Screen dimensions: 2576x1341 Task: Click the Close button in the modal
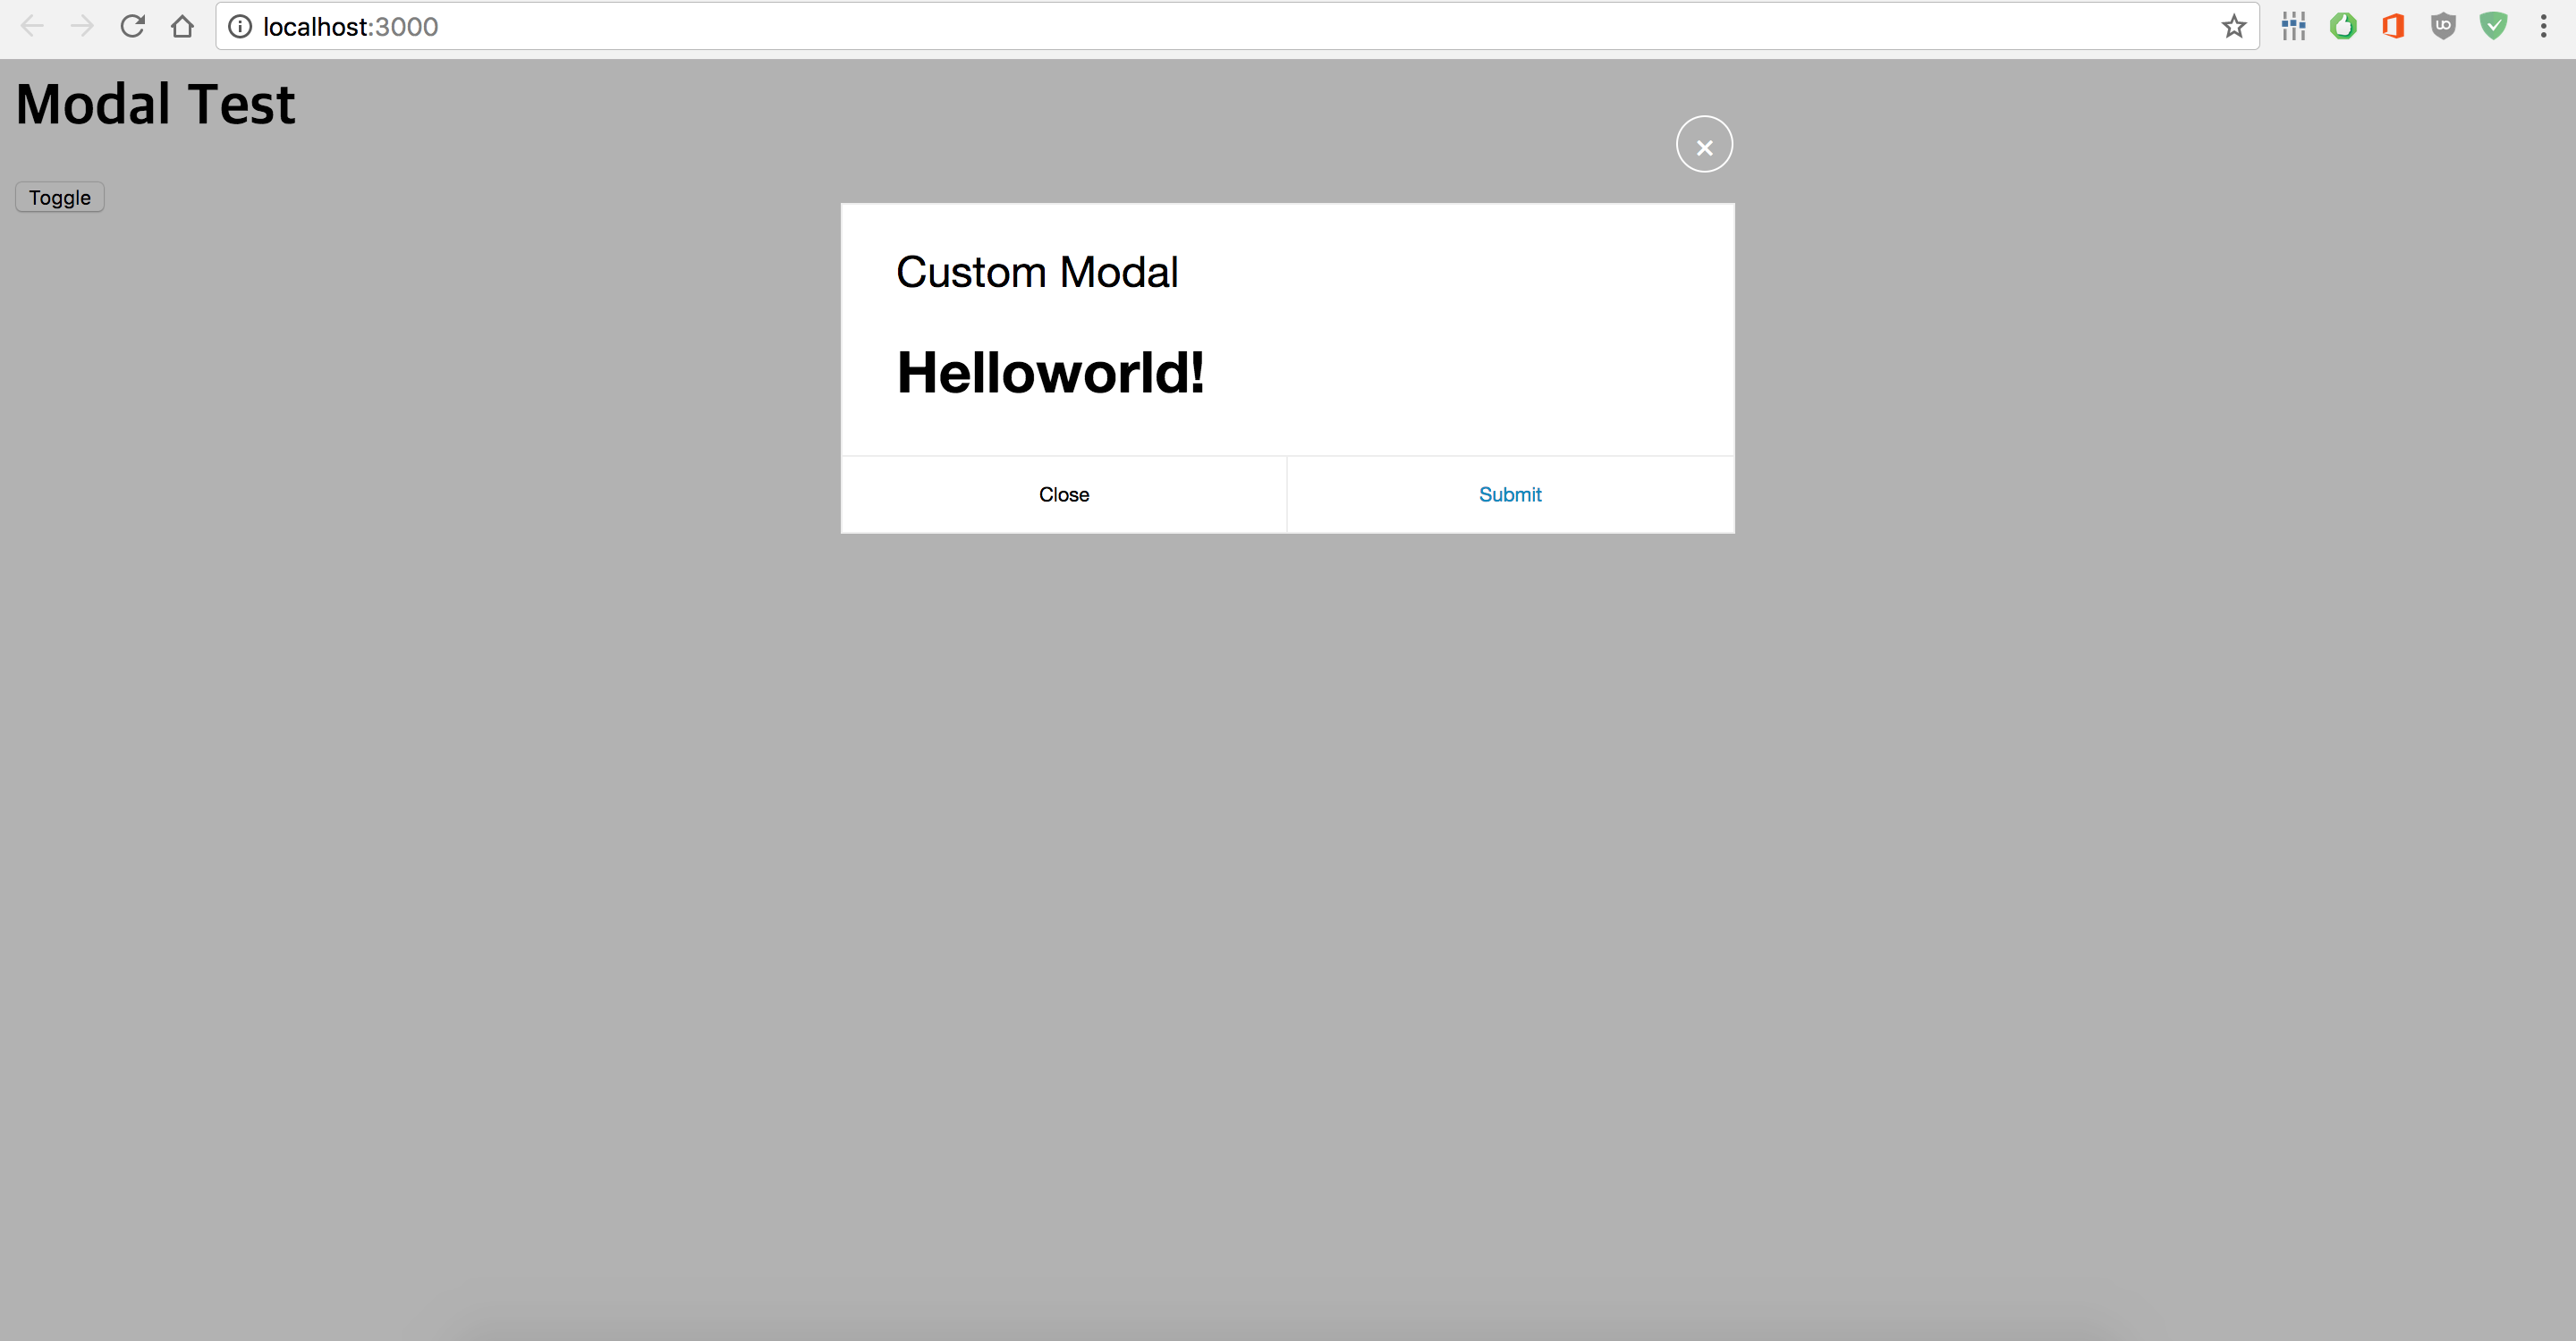click(1063, 494)
